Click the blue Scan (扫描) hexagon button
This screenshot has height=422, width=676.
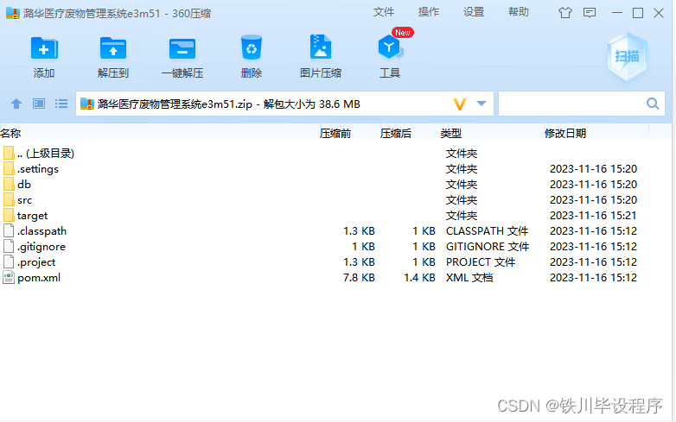(x=627, y=56)
